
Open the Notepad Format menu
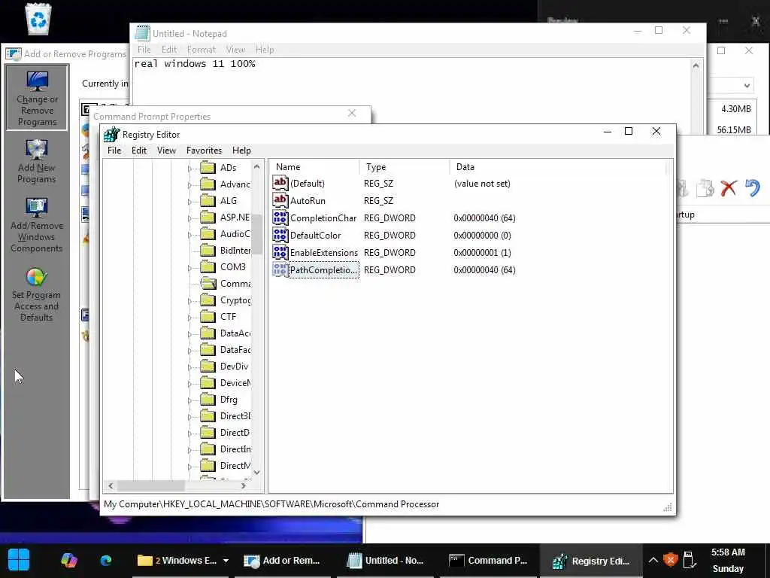(x=202, y=50)
